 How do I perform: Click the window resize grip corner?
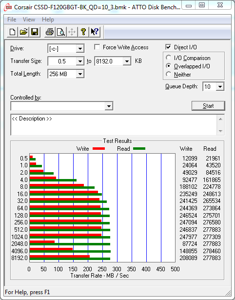click(228, 293)
